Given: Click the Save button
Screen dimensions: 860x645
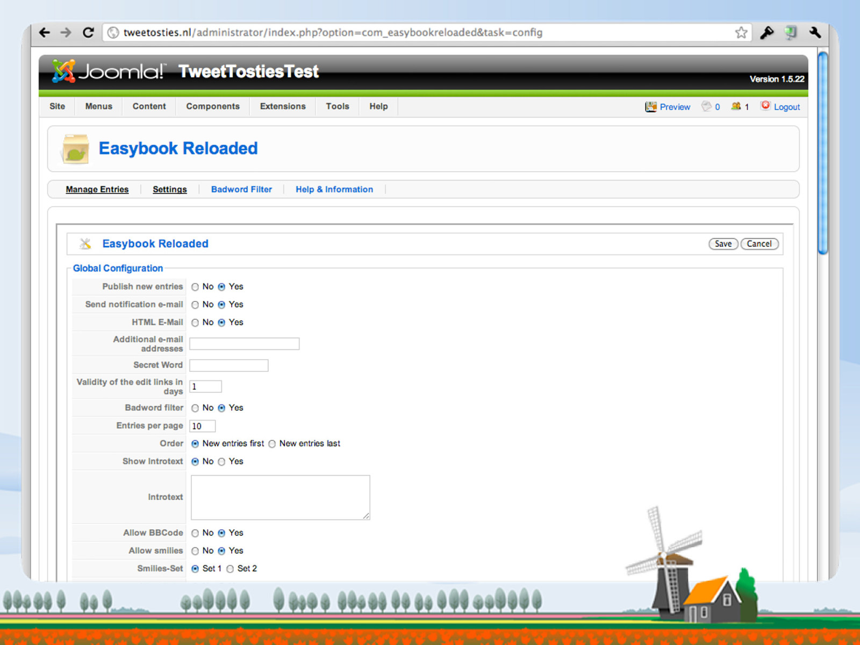Looking at the screenshot, I should [x=723, y=243].
